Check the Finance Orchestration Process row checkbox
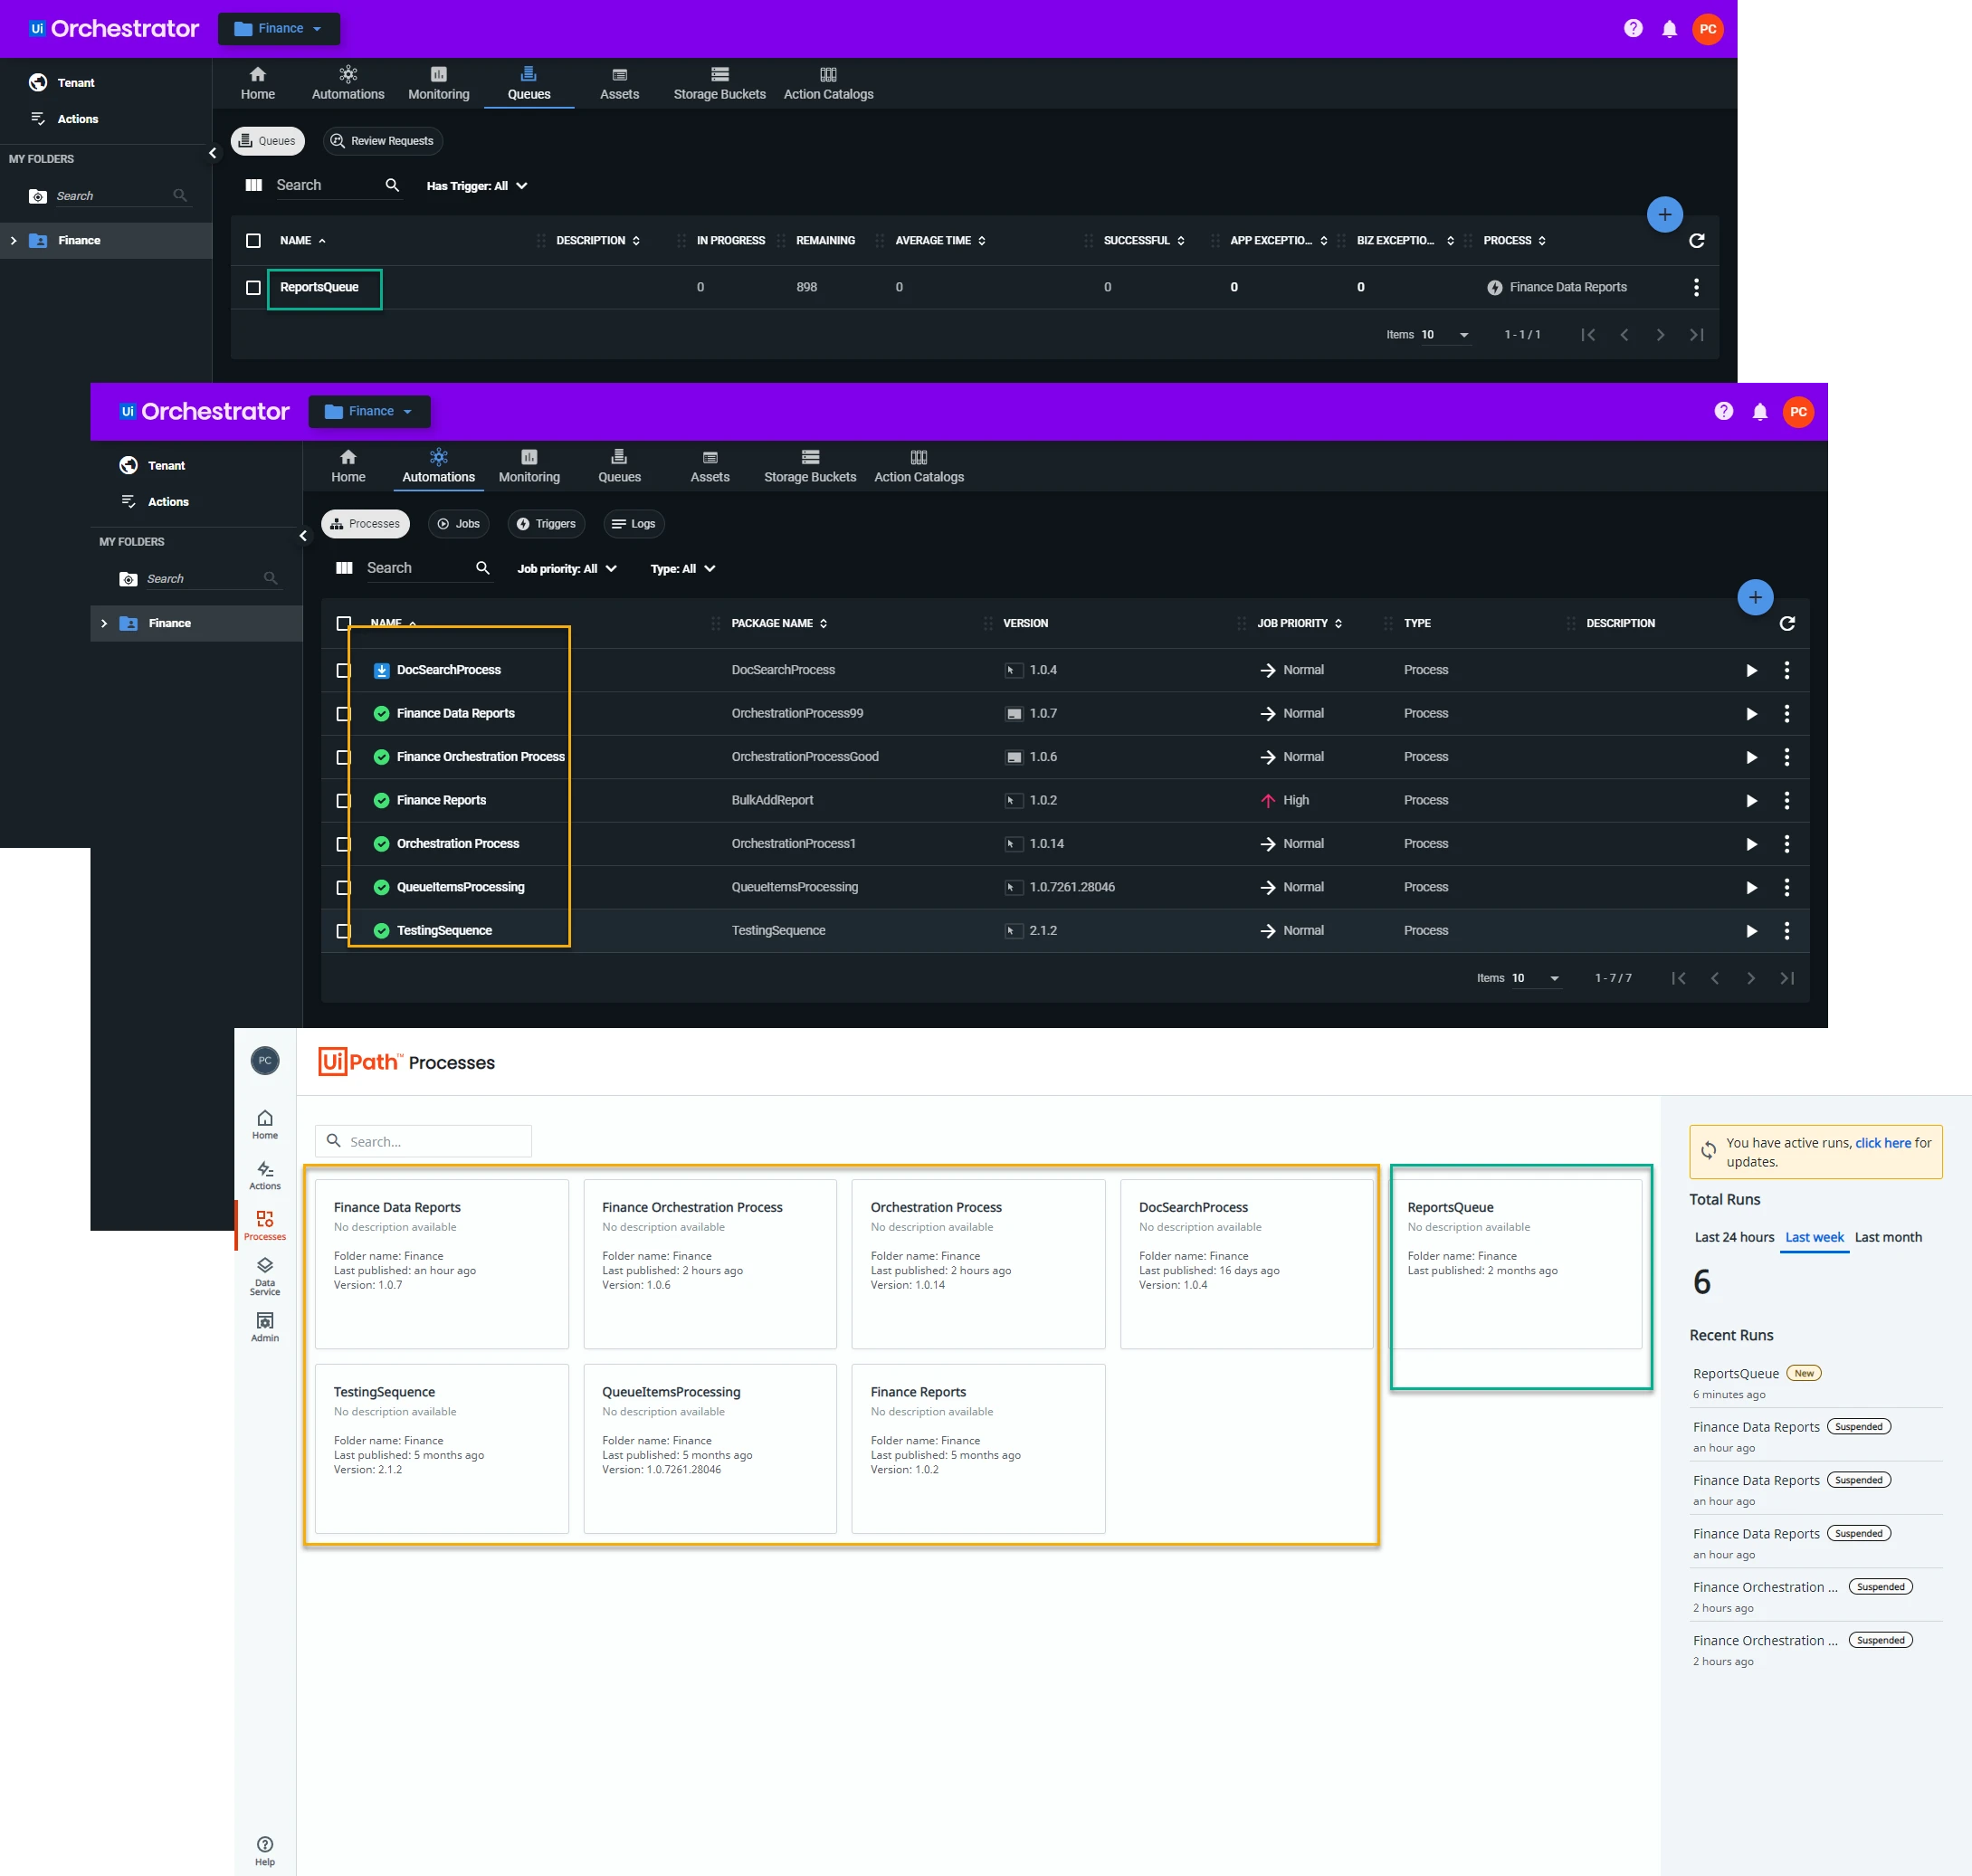 click(x=344, y=758)
